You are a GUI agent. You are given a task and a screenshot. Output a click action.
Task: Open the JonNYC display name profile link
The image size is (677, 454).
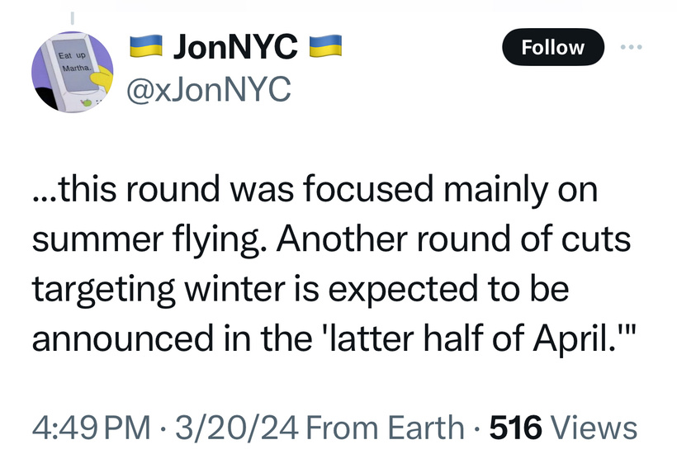pyautogui.click(x=235, y=46)
